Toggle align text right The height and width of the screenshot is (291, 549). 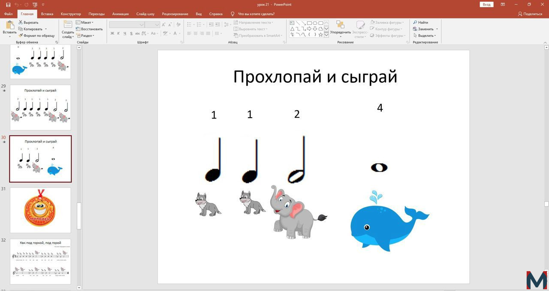pyautogui.click(x=202, y=33)
